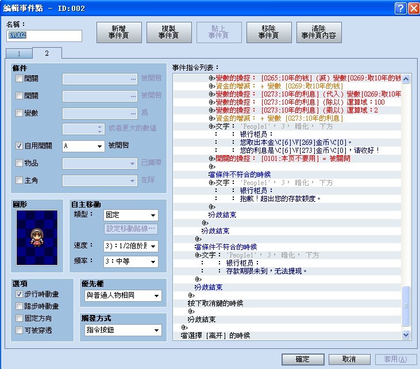Viewport: 420px width, 369px height.
Task: Select the 當選擇 [离开] 的時候 line
Action: coord(287,336)
